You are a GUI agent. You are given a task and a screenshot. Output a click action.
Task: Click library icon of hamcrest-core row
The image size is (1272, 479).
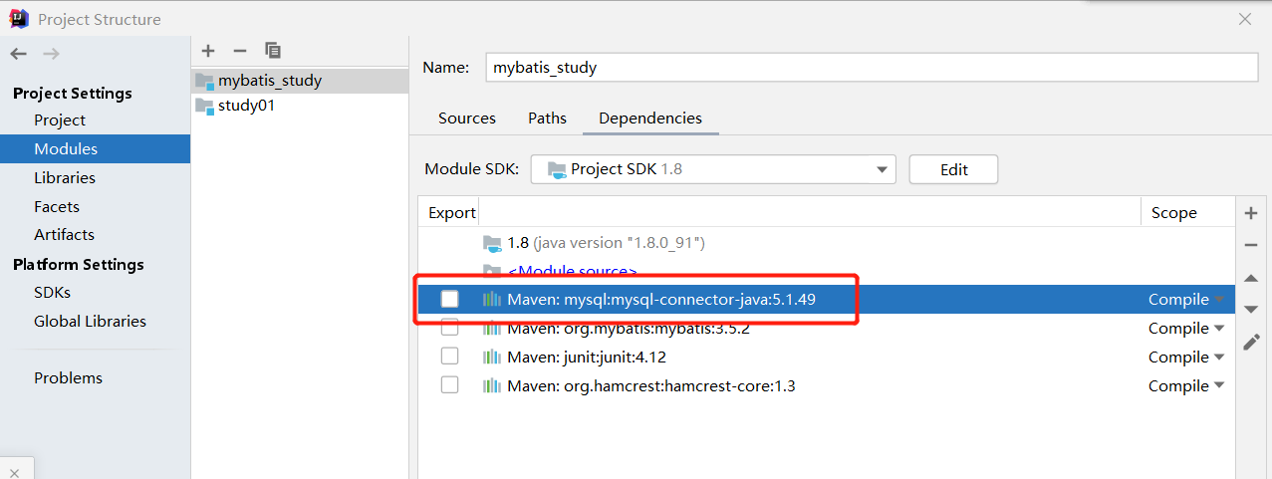(492, 385)
